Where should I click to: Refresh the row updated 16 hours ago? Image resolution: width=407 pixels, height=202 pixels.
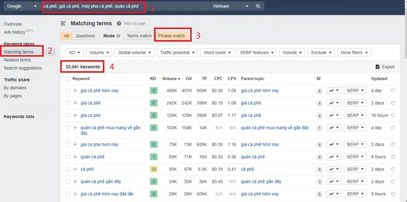click(393, 115)
